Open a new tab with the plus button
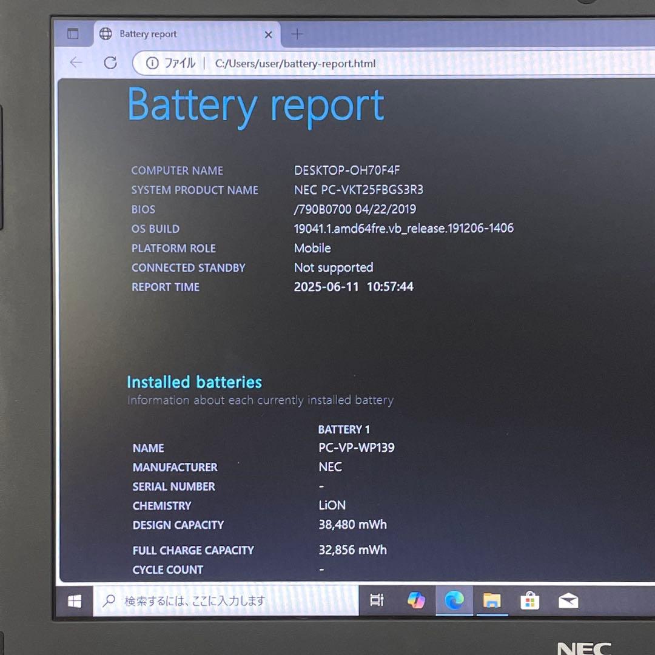This screenshot has height=655, width=655. 297,35
